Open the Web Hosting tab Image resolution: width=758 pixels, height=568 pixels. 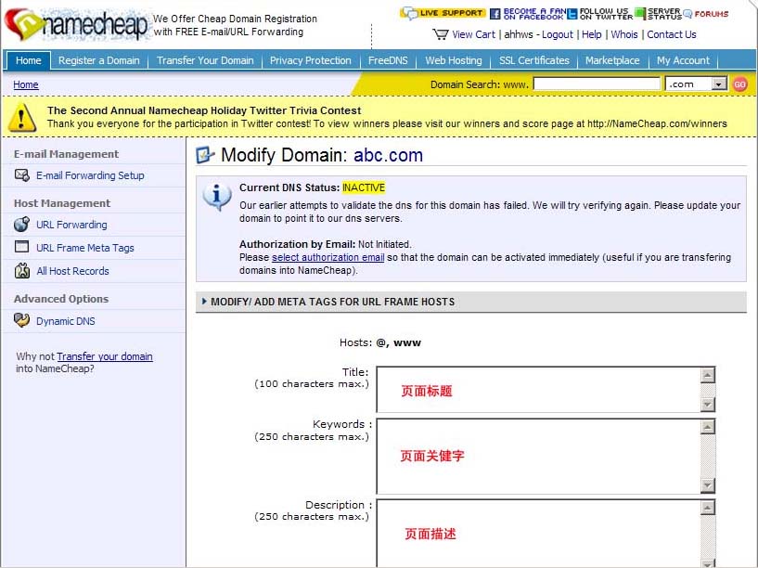(453, 60)
